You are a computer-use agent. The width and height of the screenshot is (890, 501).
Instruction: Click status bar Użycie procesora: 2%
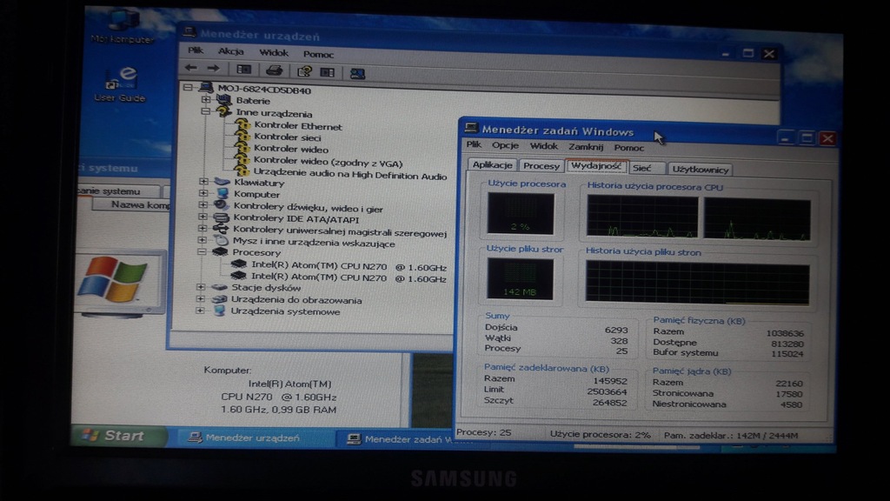pyautogui.click(x=600, y=435)
